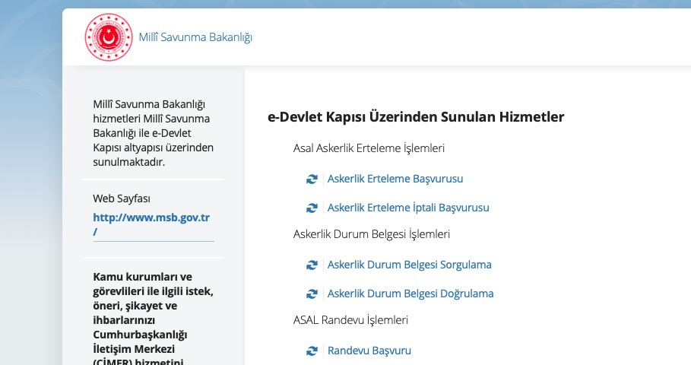Open Askerlik Erteleme İptali Başvurusu link
This screenshot has height=365, width=691.
click(407, 208)
